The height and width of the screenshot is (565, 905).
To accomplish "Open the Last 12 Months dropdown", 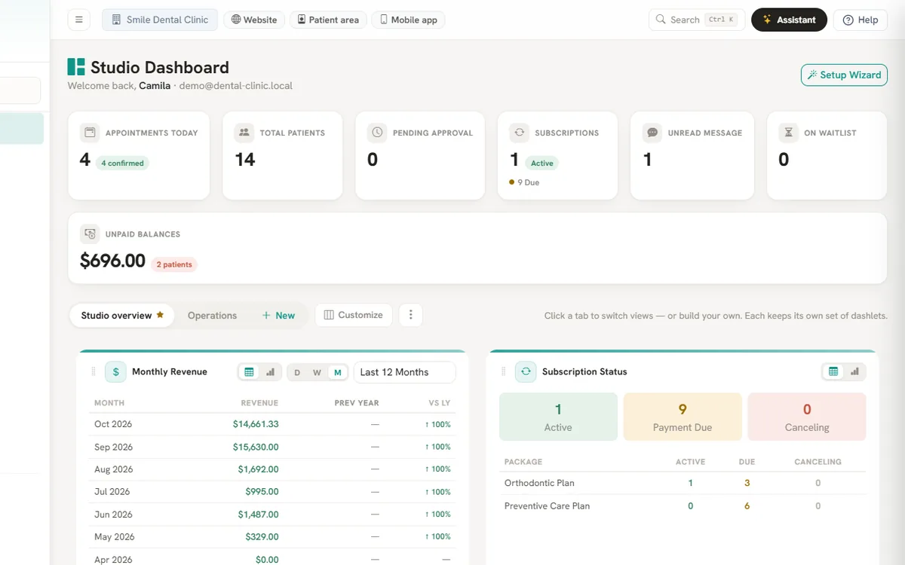I will (x=405, y=372).
